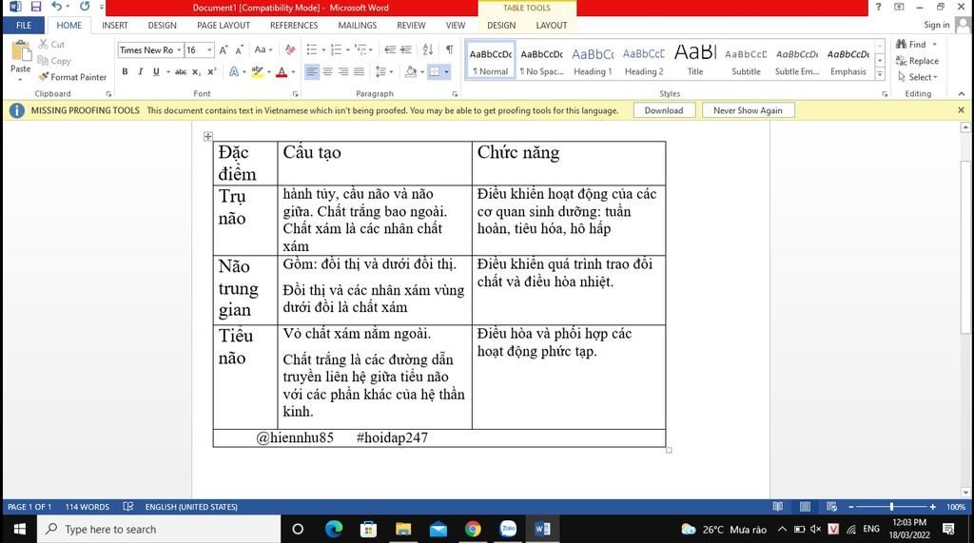This screenshot has height=543, width=974.
Task: Select Print Layout view
Action: 805,506
